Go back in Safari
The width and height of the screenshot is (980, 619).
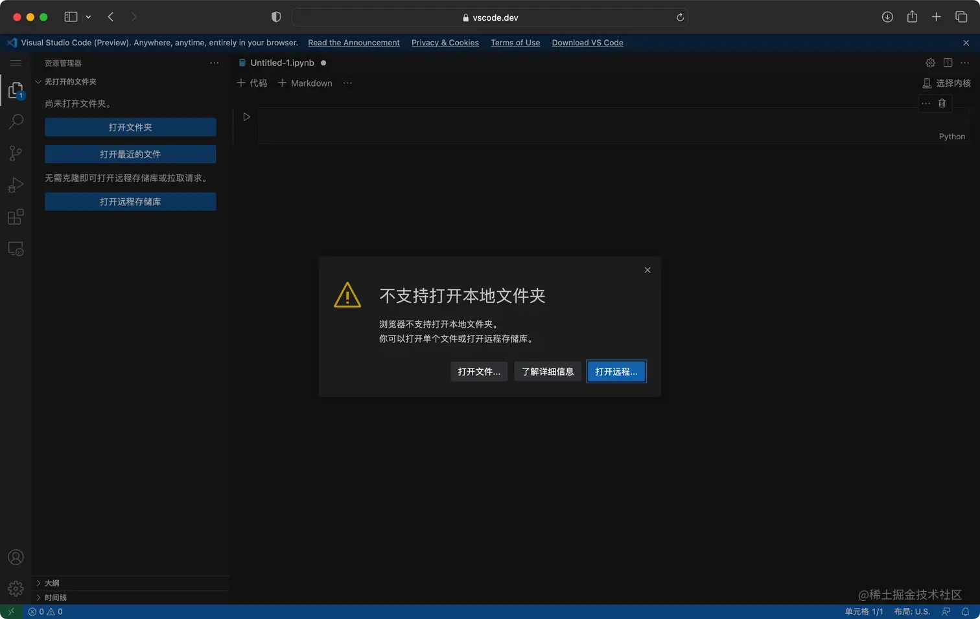point(111,17)
